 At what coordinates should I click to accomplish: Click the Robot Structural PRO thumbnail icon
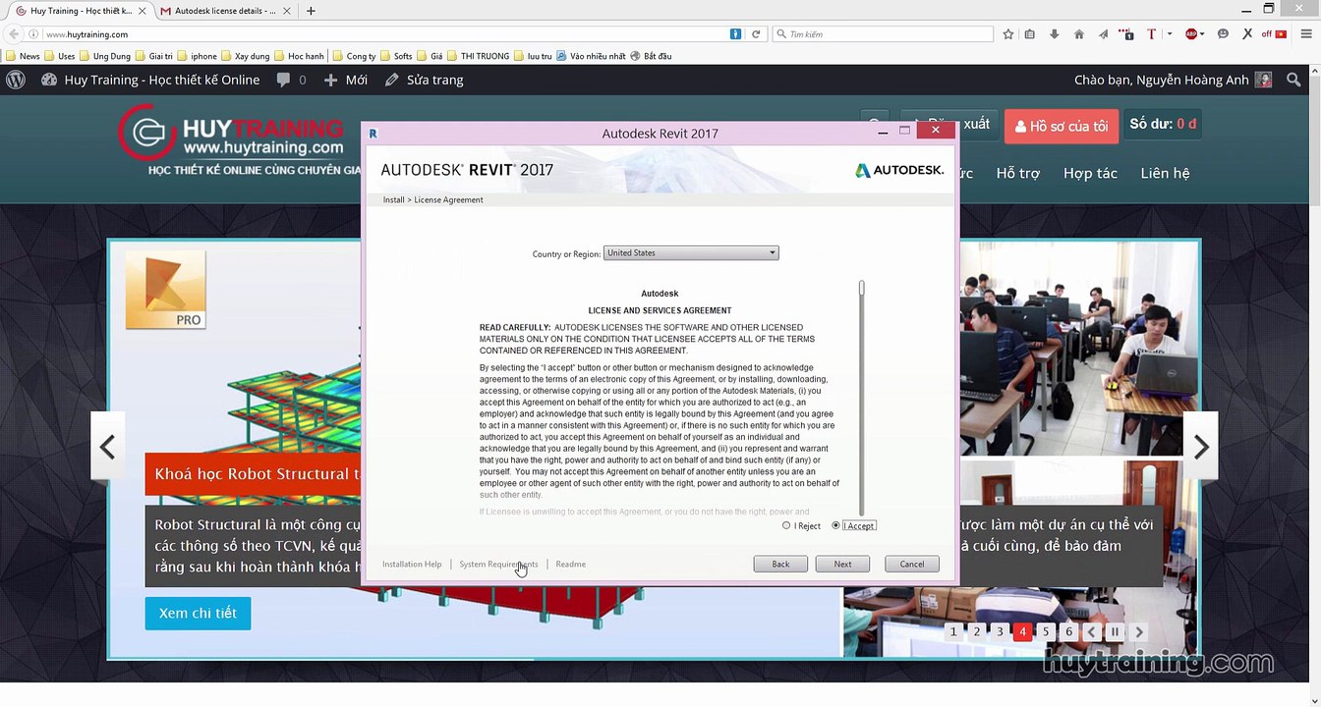(166, 290)
